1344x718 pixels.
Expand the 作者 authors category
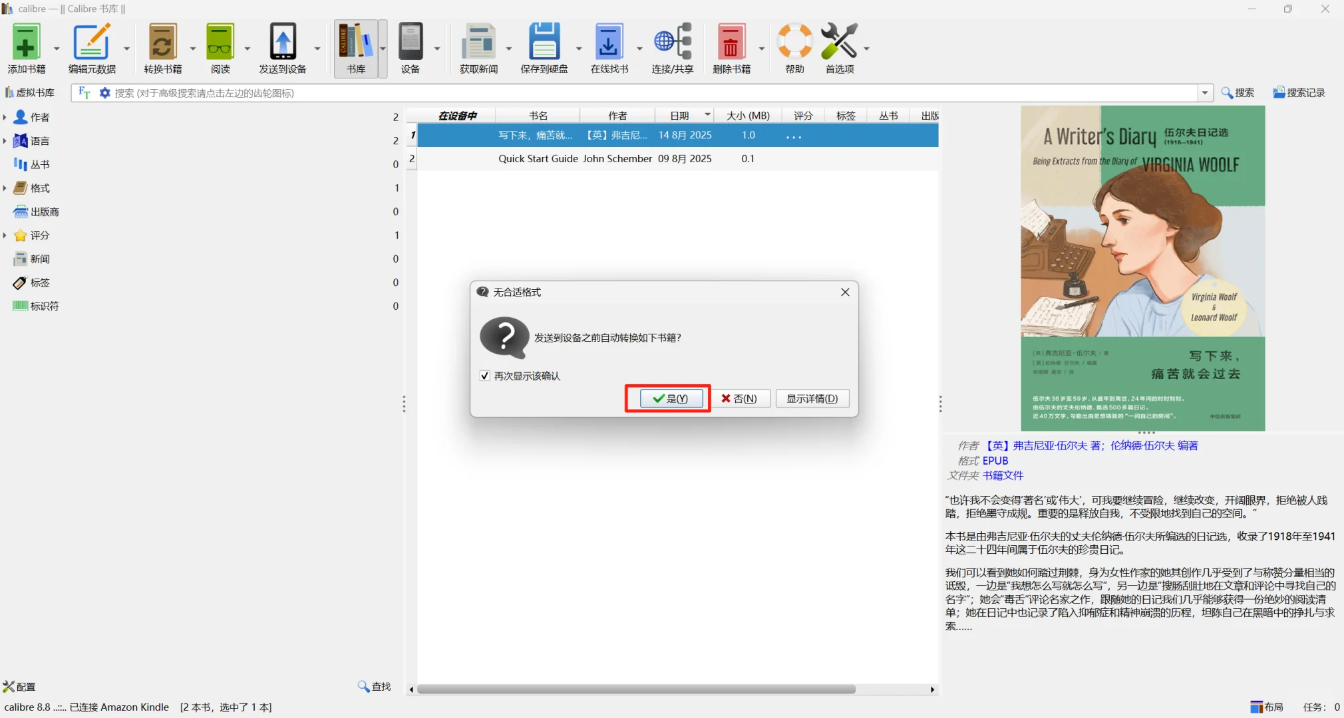(x=5, y=117)
